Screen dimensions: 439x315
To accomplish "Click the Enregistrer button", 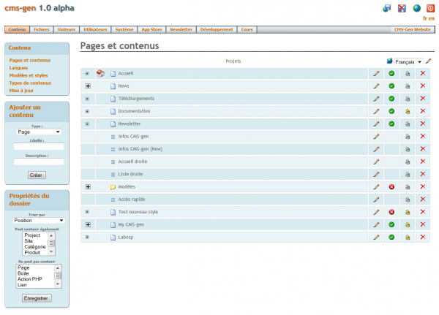I will pos(37,298).
